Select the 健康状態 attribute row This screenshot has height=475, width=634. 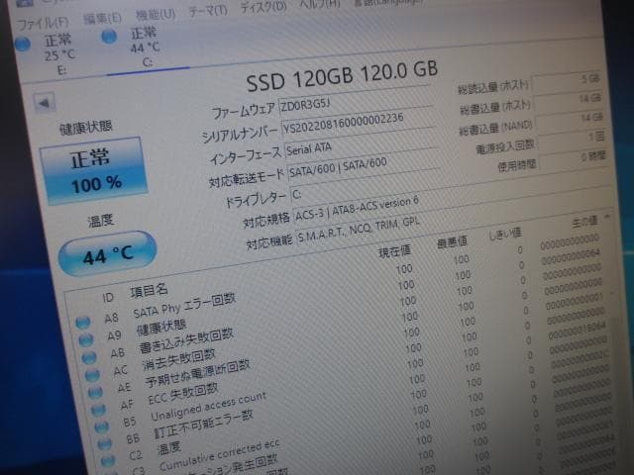click(x=341, y=299)
